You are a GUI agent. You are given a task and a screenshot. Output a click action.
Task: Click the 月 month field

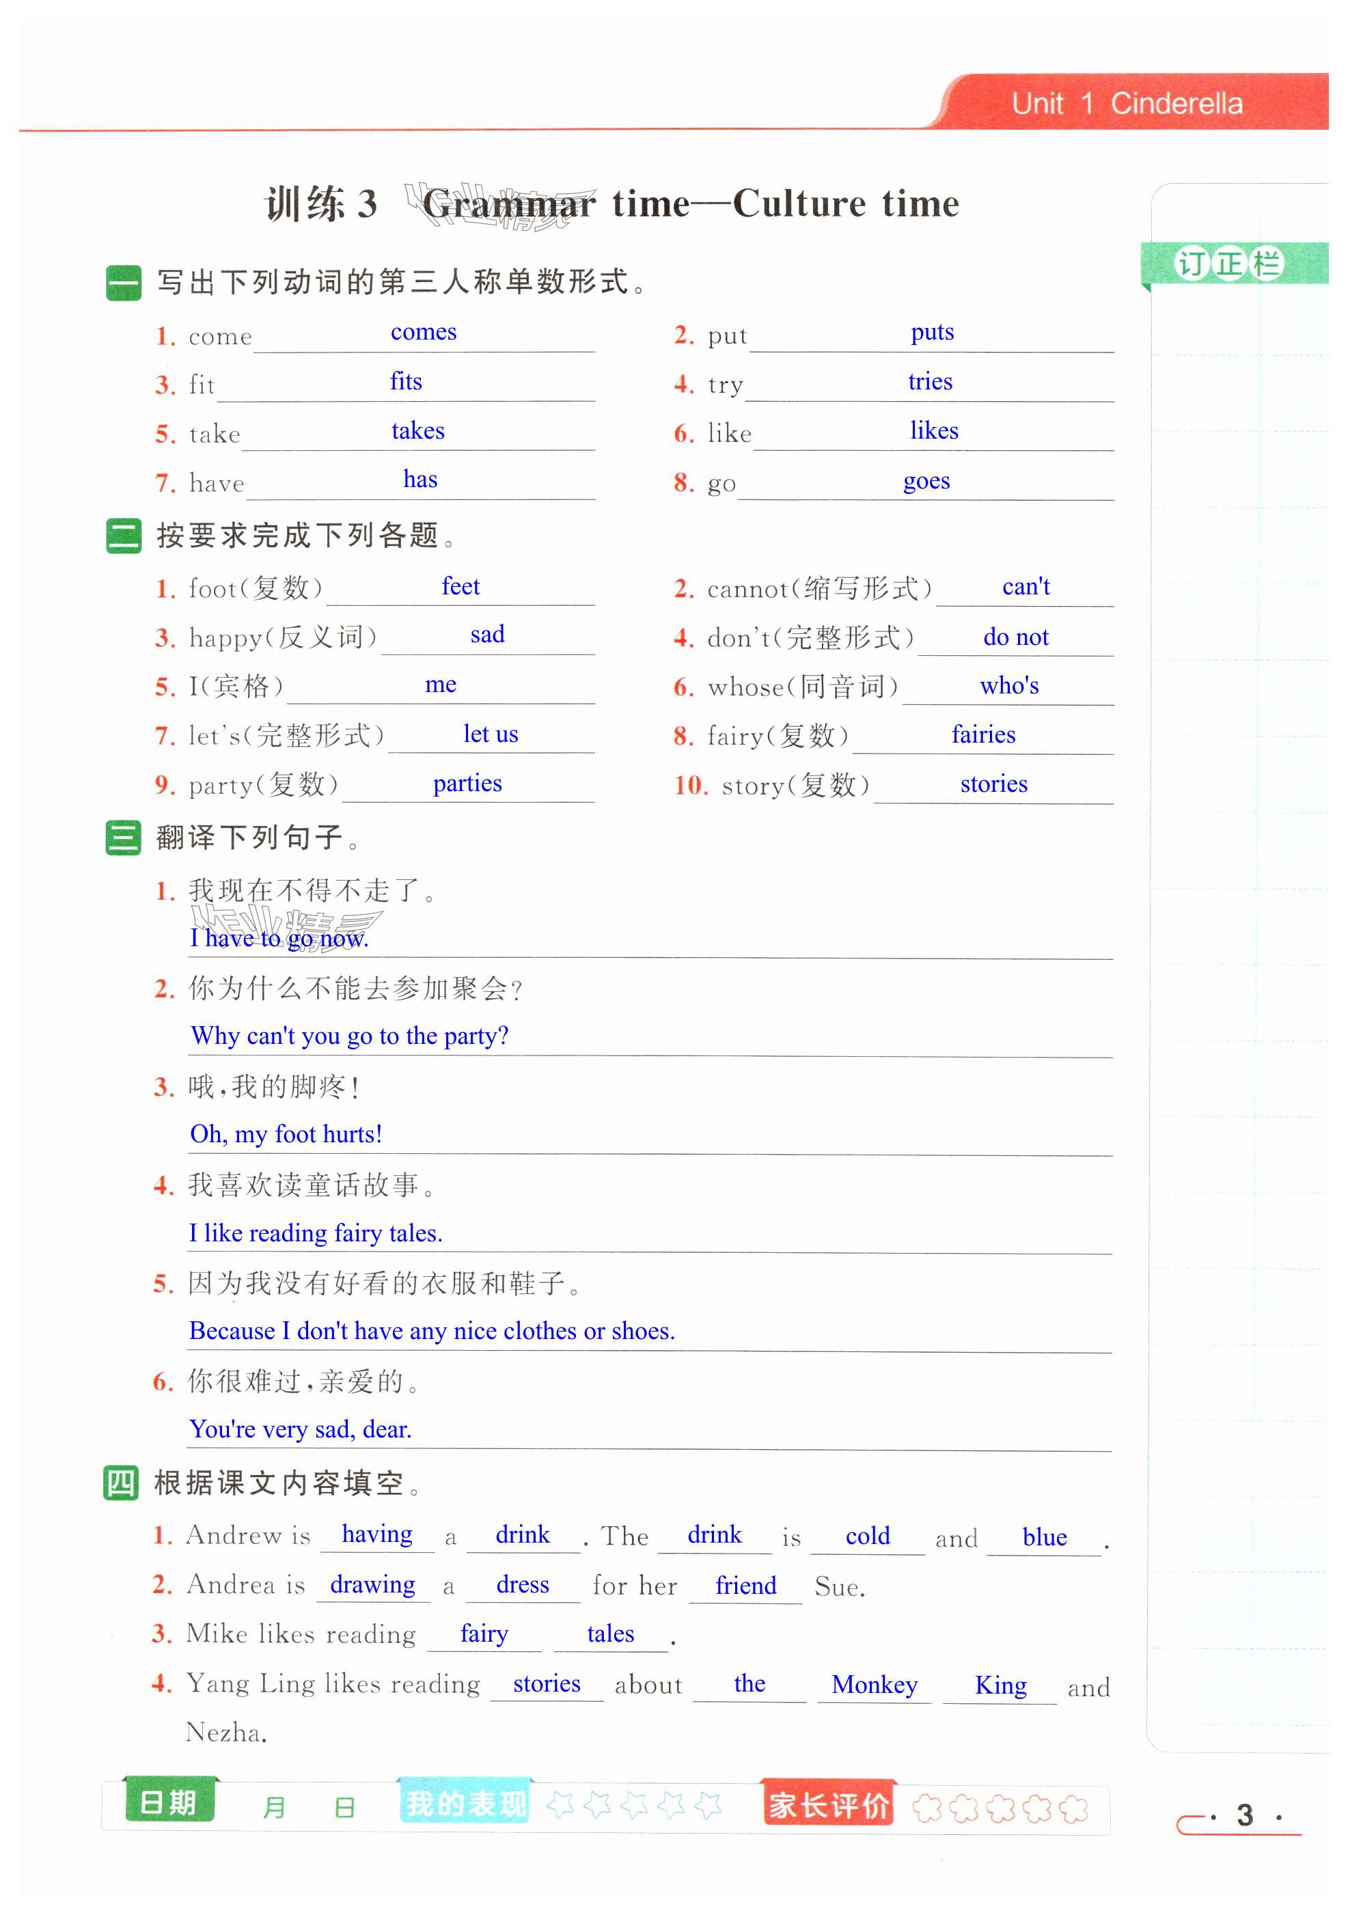273,1808
